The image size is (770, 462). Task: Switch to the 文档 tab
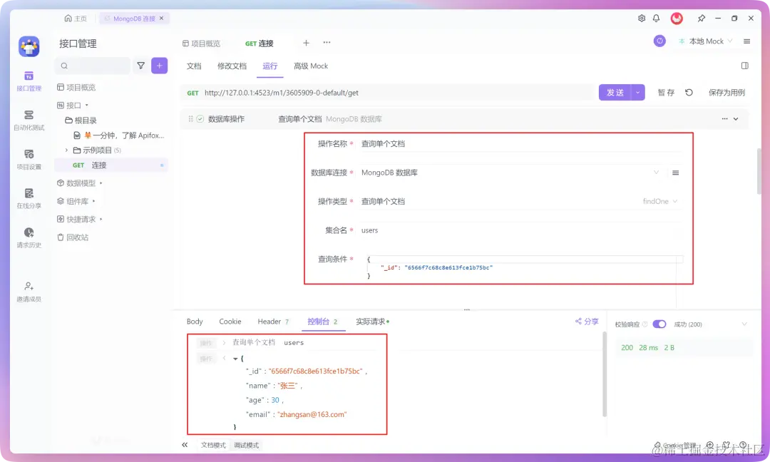click(194, 66)
